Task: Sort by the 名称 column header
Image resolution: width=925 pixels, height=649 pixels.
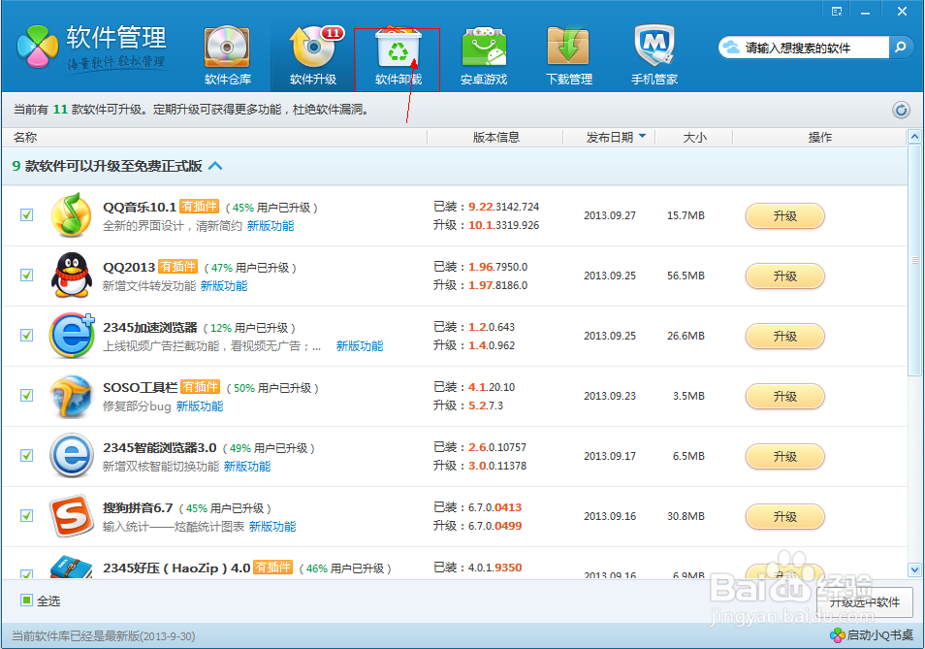Action: tap(25, 137)
